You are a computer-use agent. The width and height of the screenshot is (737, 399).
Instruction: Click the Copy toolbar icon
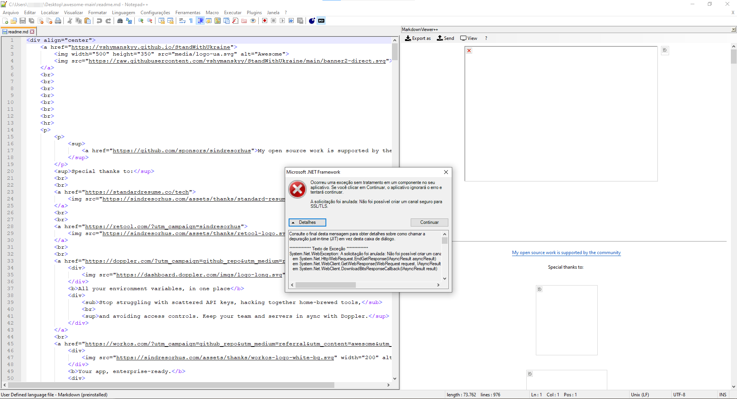tap(79, 21)
